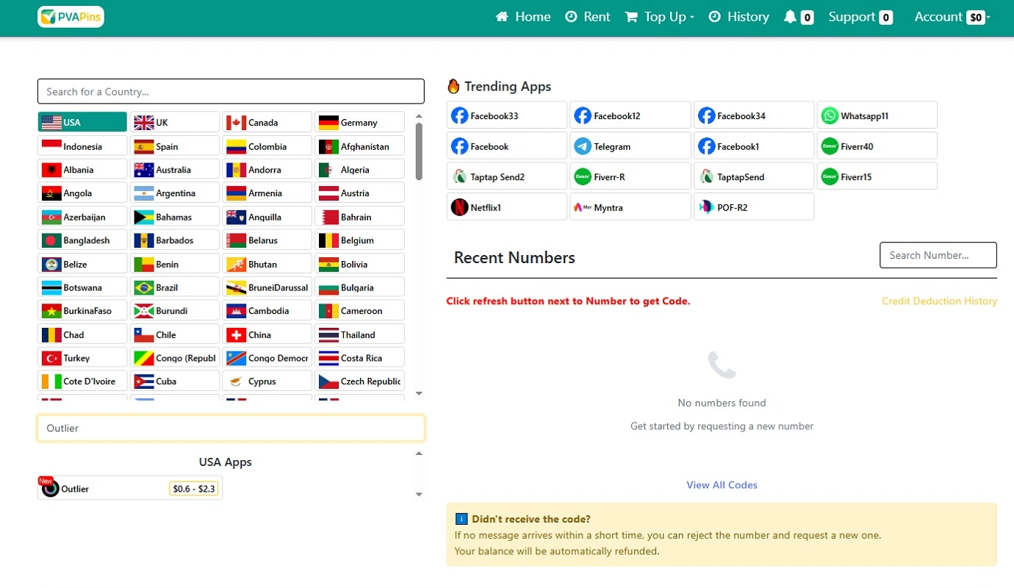Select the Outlier app under USA Apps

[130, 488]
